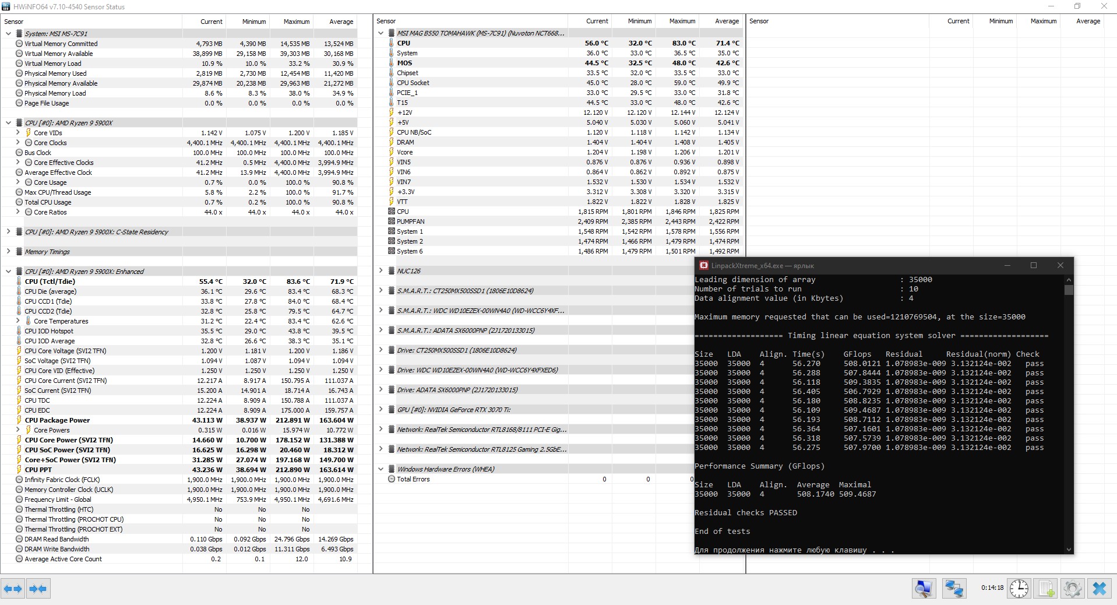Viewport: 1117px width, 605px height.
Task: Click the scroll-down arrow in the Linpack console
Action: point(1068,549)
